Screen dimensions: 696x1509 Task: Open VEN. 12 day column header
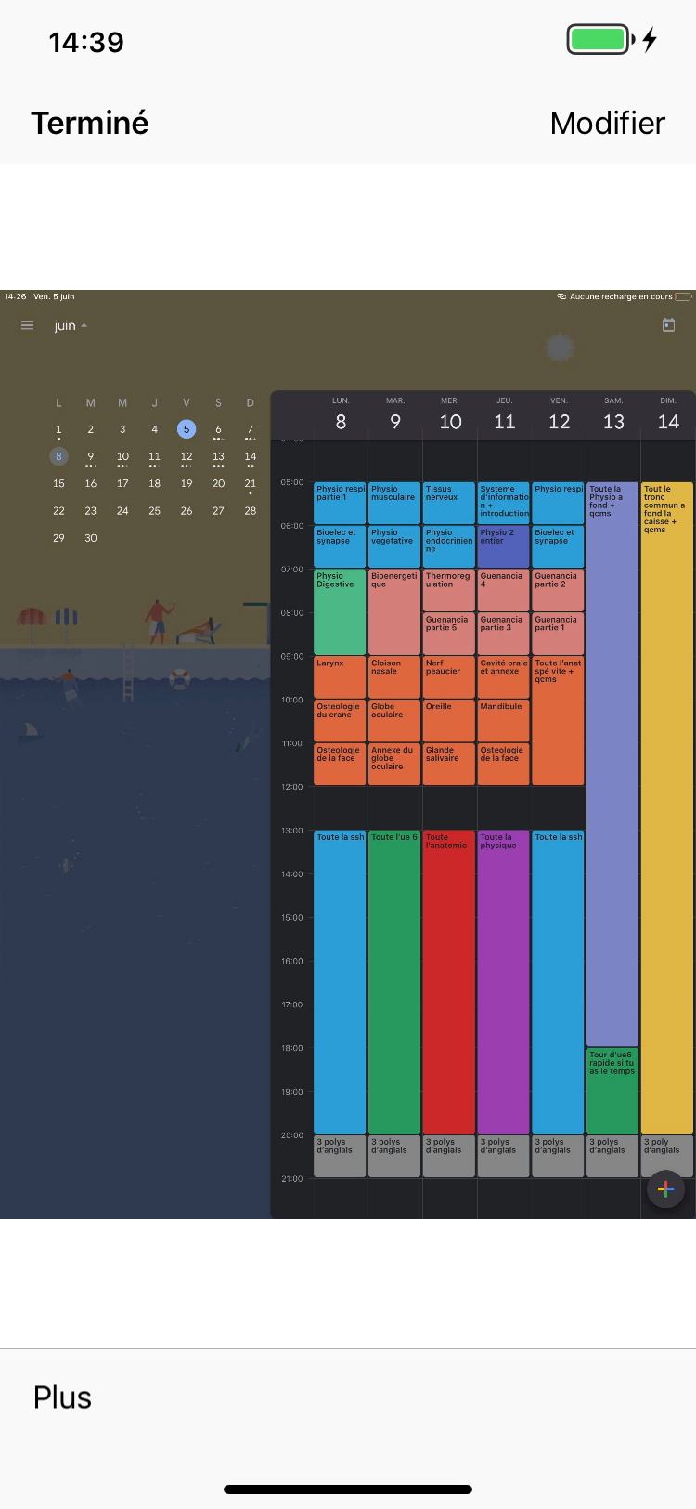point(559,414)
